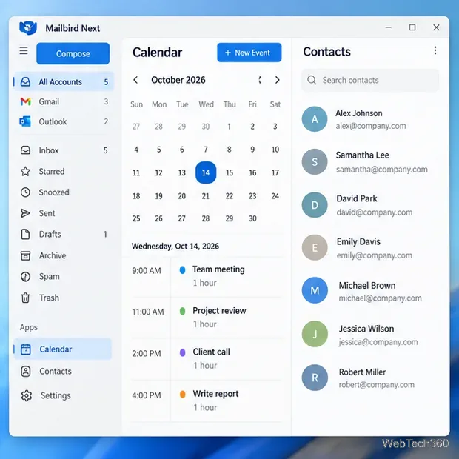
Task: Open Robert Miller's avatar
Action: (x=315, y=378)
